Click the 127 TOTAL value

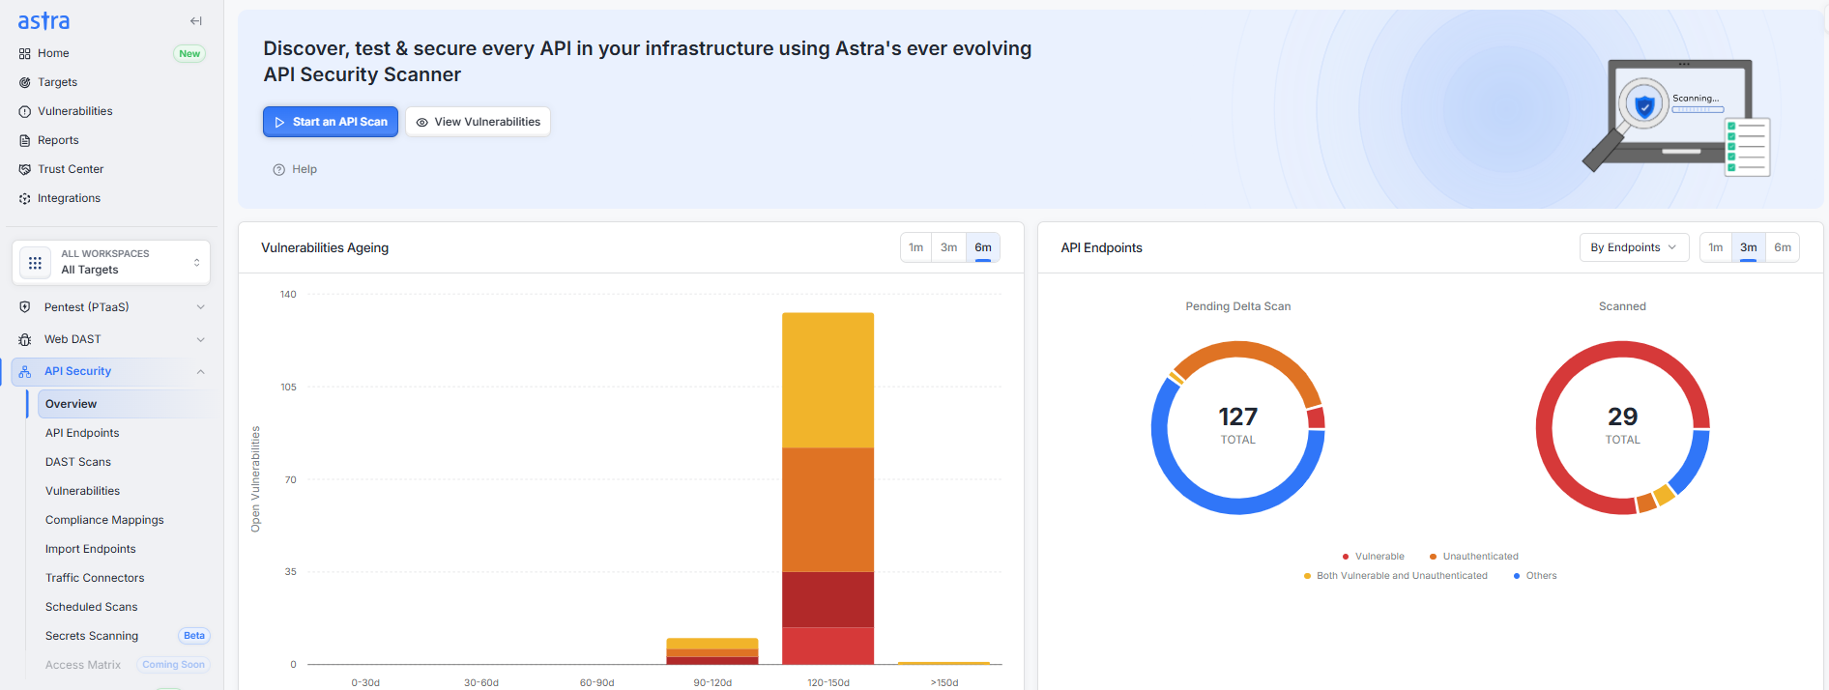[x=1237, y=424]
